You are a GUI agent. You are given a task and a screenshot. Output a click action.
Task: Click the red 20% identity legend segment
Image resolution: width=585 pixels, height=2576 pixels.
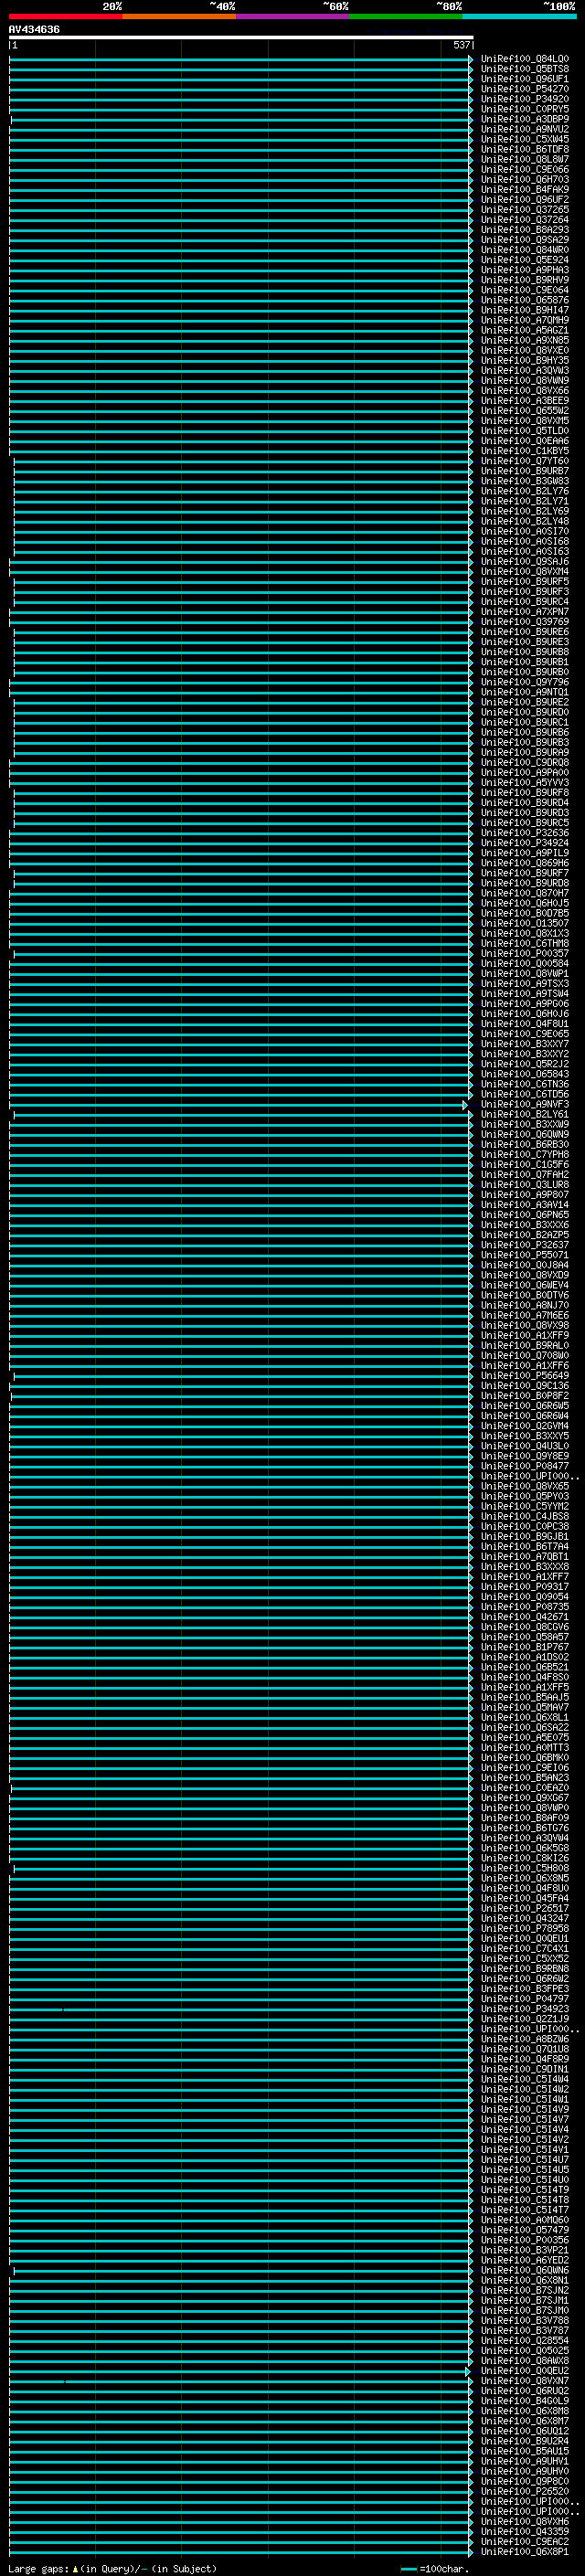pos(65,16)
